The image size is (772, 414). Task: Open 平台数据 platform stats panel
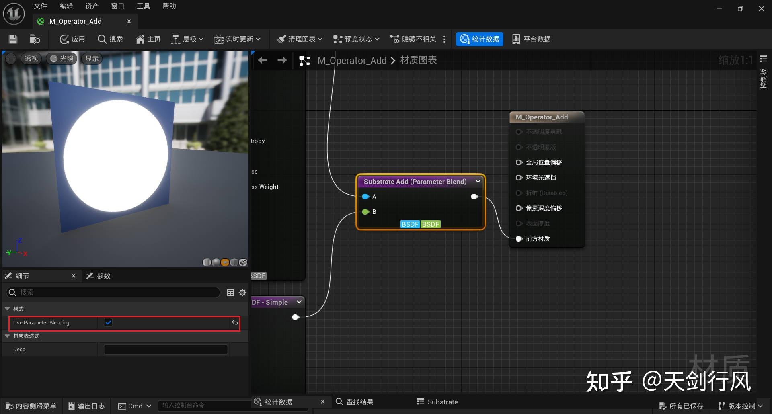(531, 39)
